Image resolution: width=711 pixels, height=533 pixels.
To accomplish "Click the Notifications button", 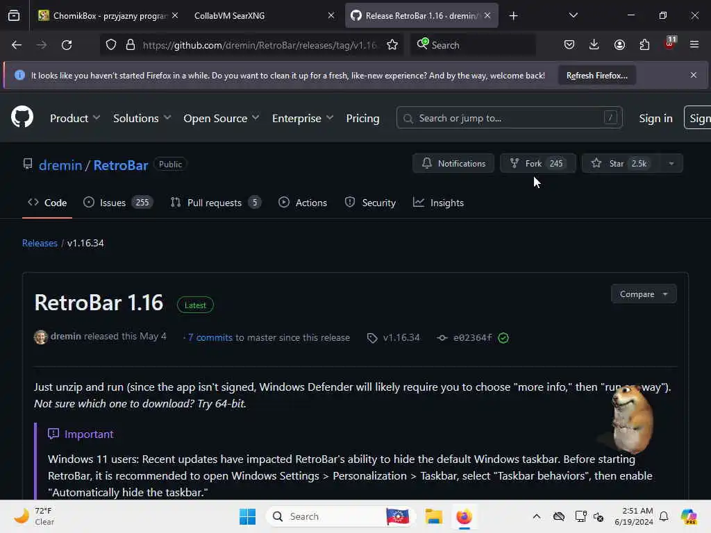I will pos(453,163).
